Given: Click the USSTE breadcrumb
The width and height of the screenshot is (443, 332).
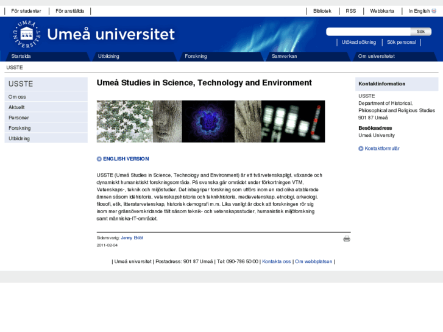Looking at the screenshot, I should tap(15, 68).
